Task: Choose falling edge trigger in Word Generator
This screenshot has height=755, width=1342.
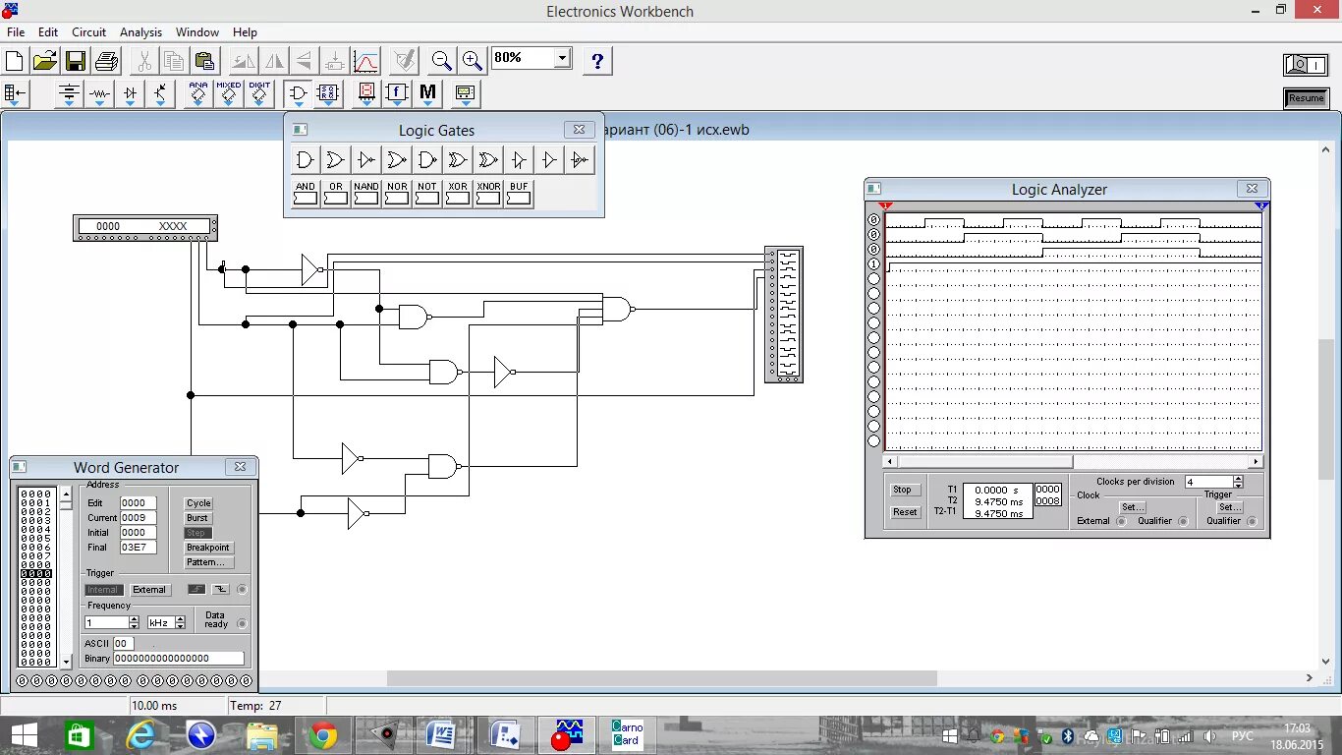Action: tap(220, 590)
